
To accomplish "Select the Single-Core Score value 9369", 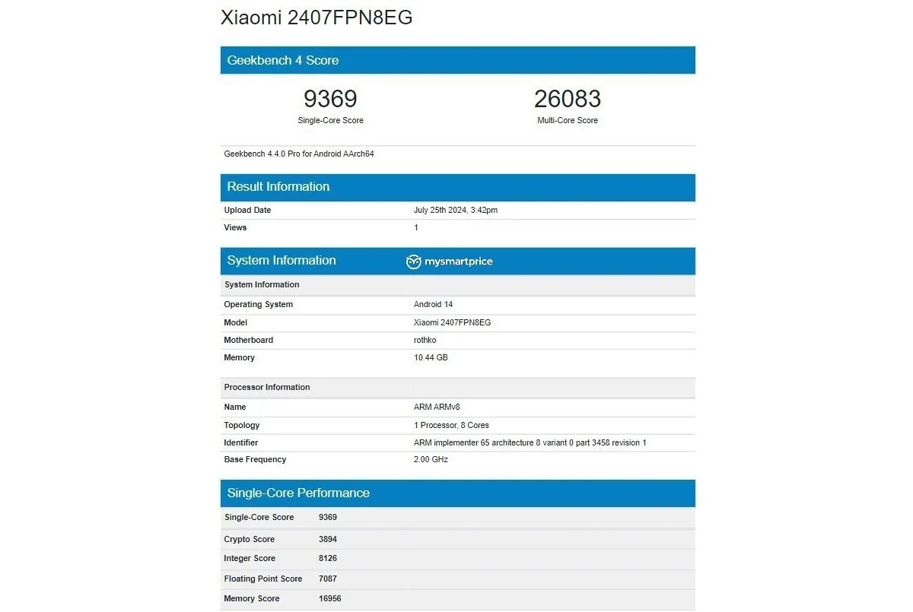I will coord(330,98).
